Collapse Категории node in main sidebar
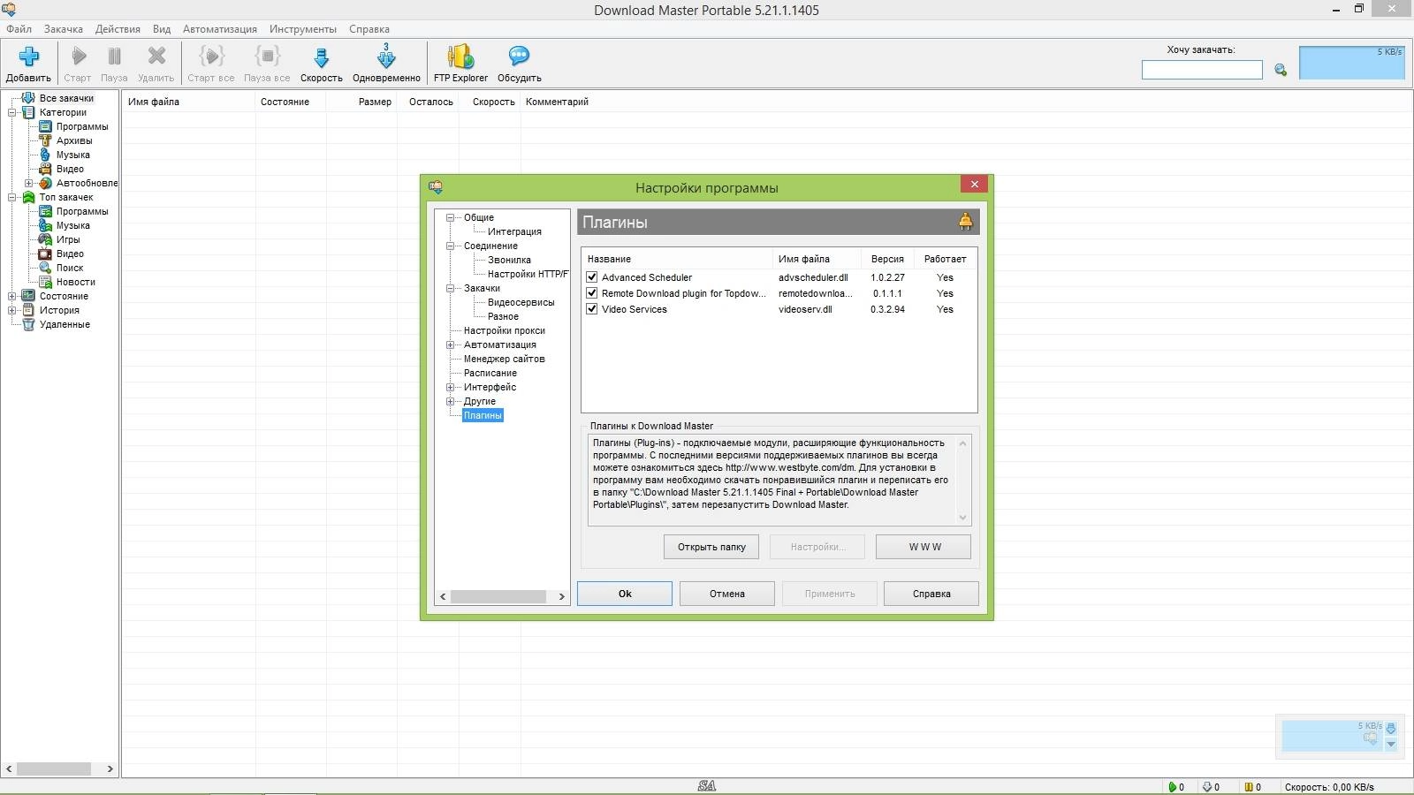This screenshot has height=795, width=1414. (x=12, y=112)
